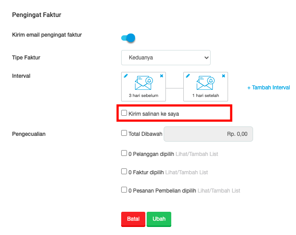This screenshot has height=235, width=296.
Task: Tick the 0 Faktur dipilih checkbox
Action: [124, 172]
